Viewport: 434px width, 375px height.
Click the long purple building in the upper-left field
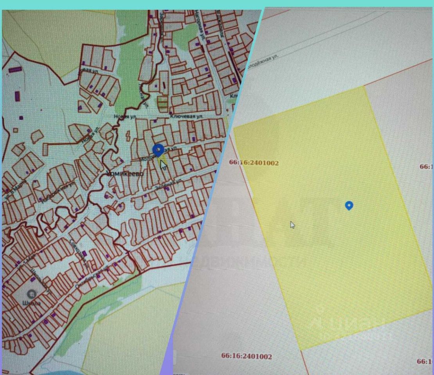coord(15,70)
